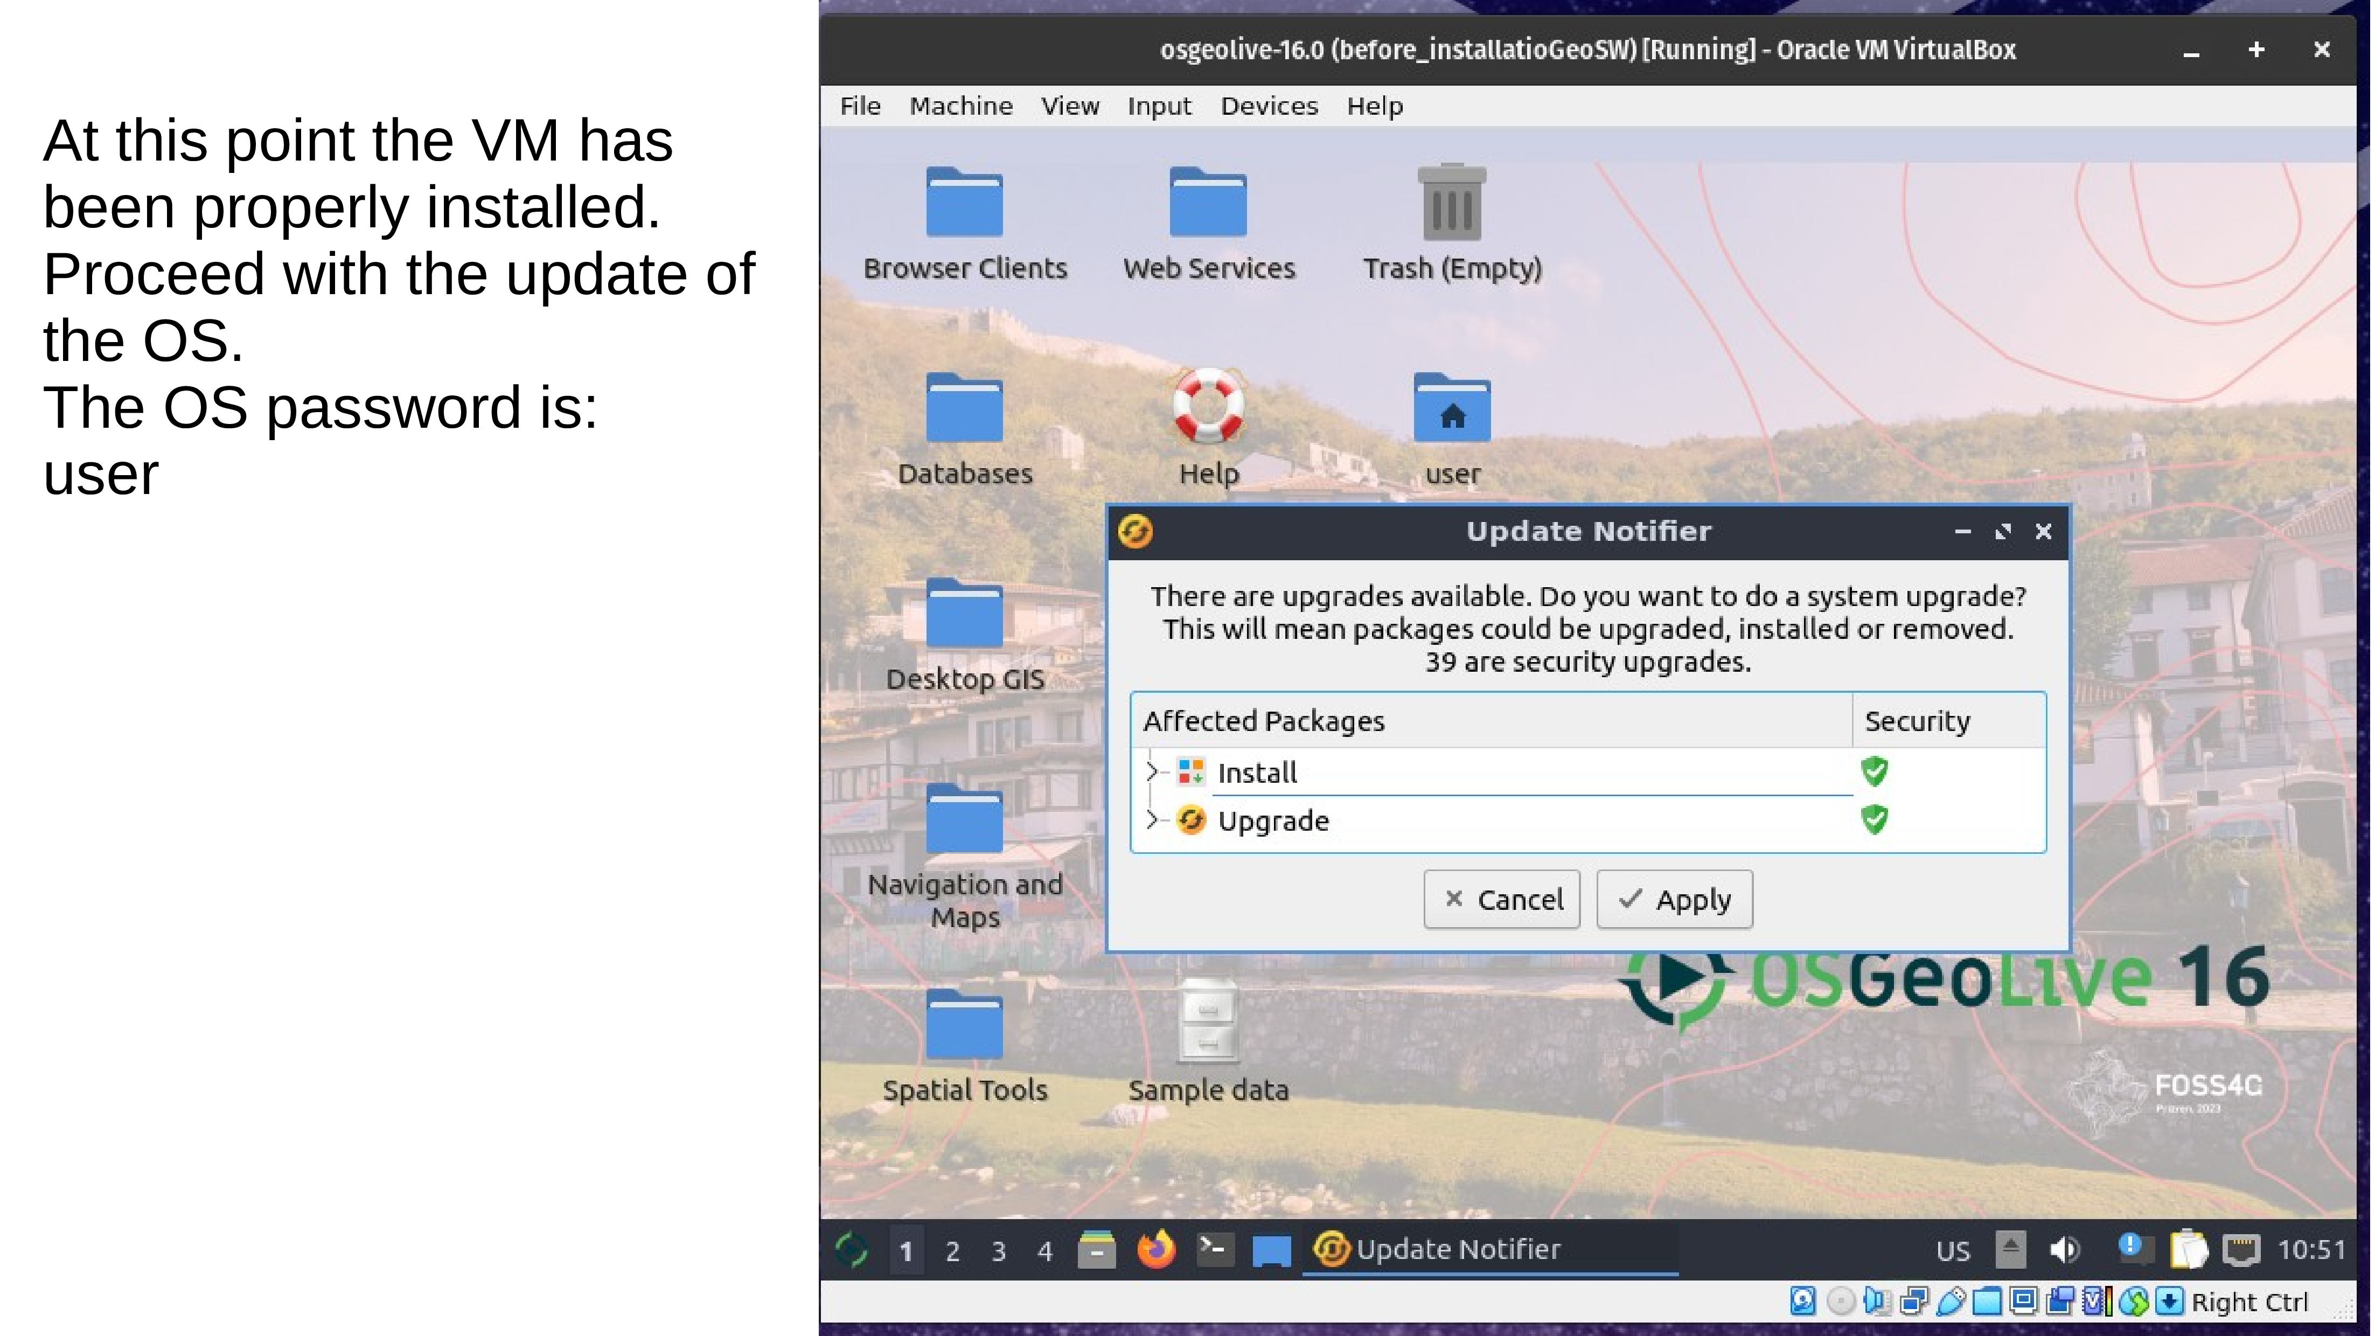Open the application menu in the guest taskbar
The height and width of the screenshot is (1336, 2375).
(851, 1250)
